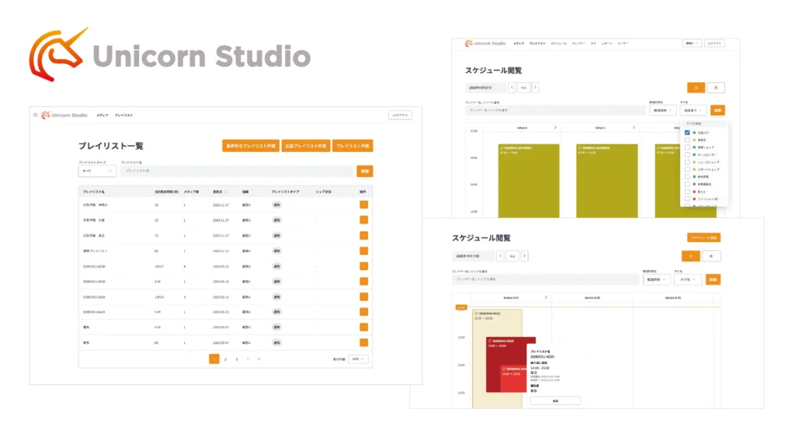The image size is (795, 447).
Task: Open プレイヤー in the top schedule window's nav bar
Action: [x=578, y=43]
